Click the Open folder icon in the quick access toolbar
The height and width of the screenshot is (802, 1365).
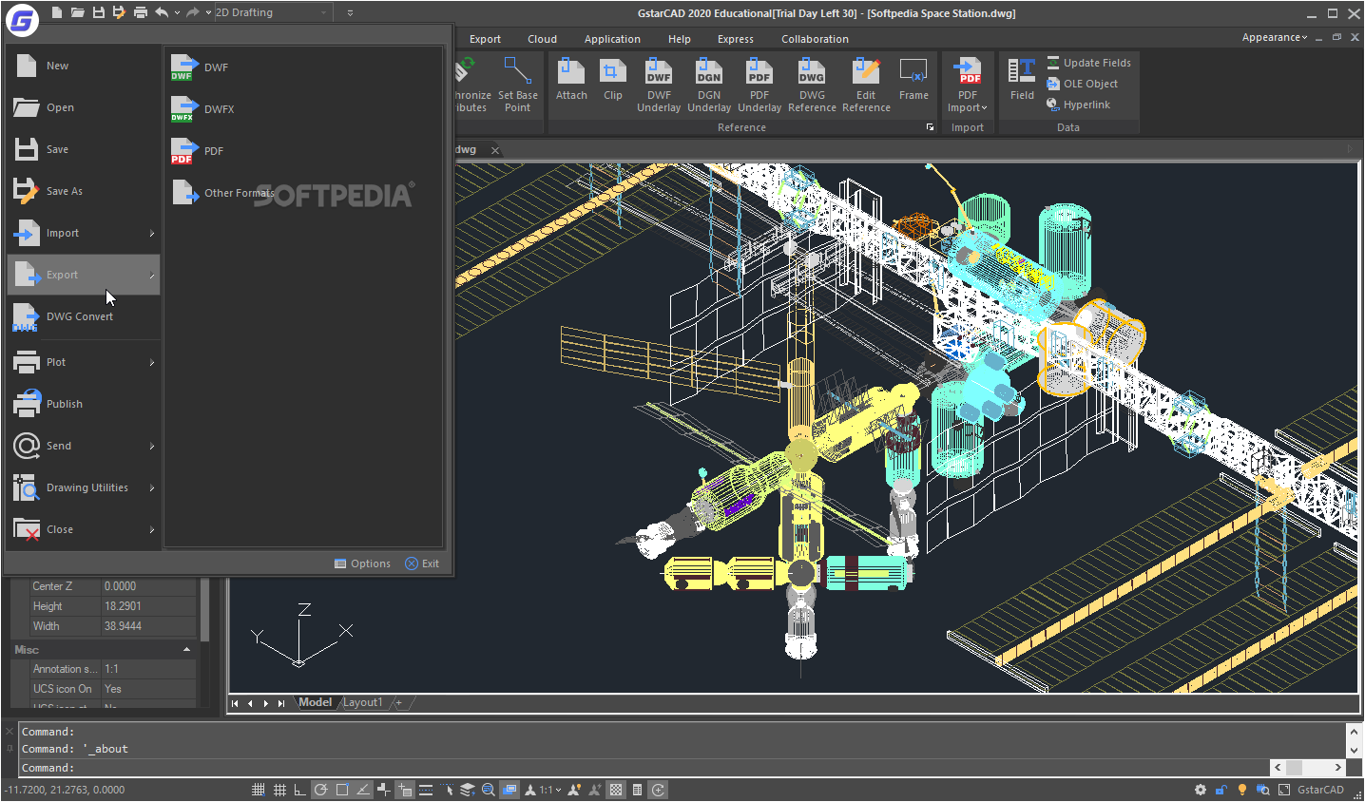click(77, 12)
